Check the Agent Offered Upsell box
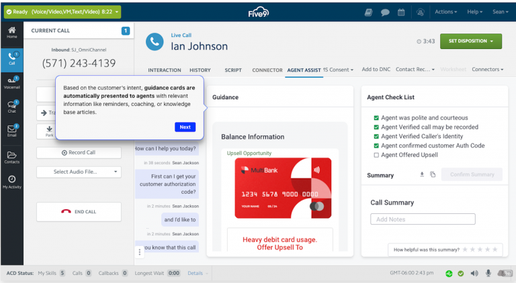Image resolution: width=516 pixels, height=283 pixels. coord(376,155)
